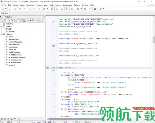Image resolution: width=155 pixels, height=123 pixels.
Task: Select un.AssociateAdmin function in tree
Action: (x=15, y=60)
